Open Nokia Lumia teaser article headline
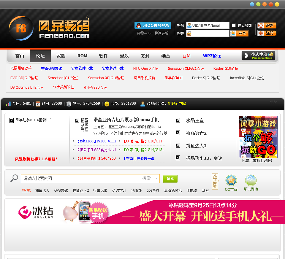This screenshot has width=285, height=259. pyautogui.click(x=126, y=120)
